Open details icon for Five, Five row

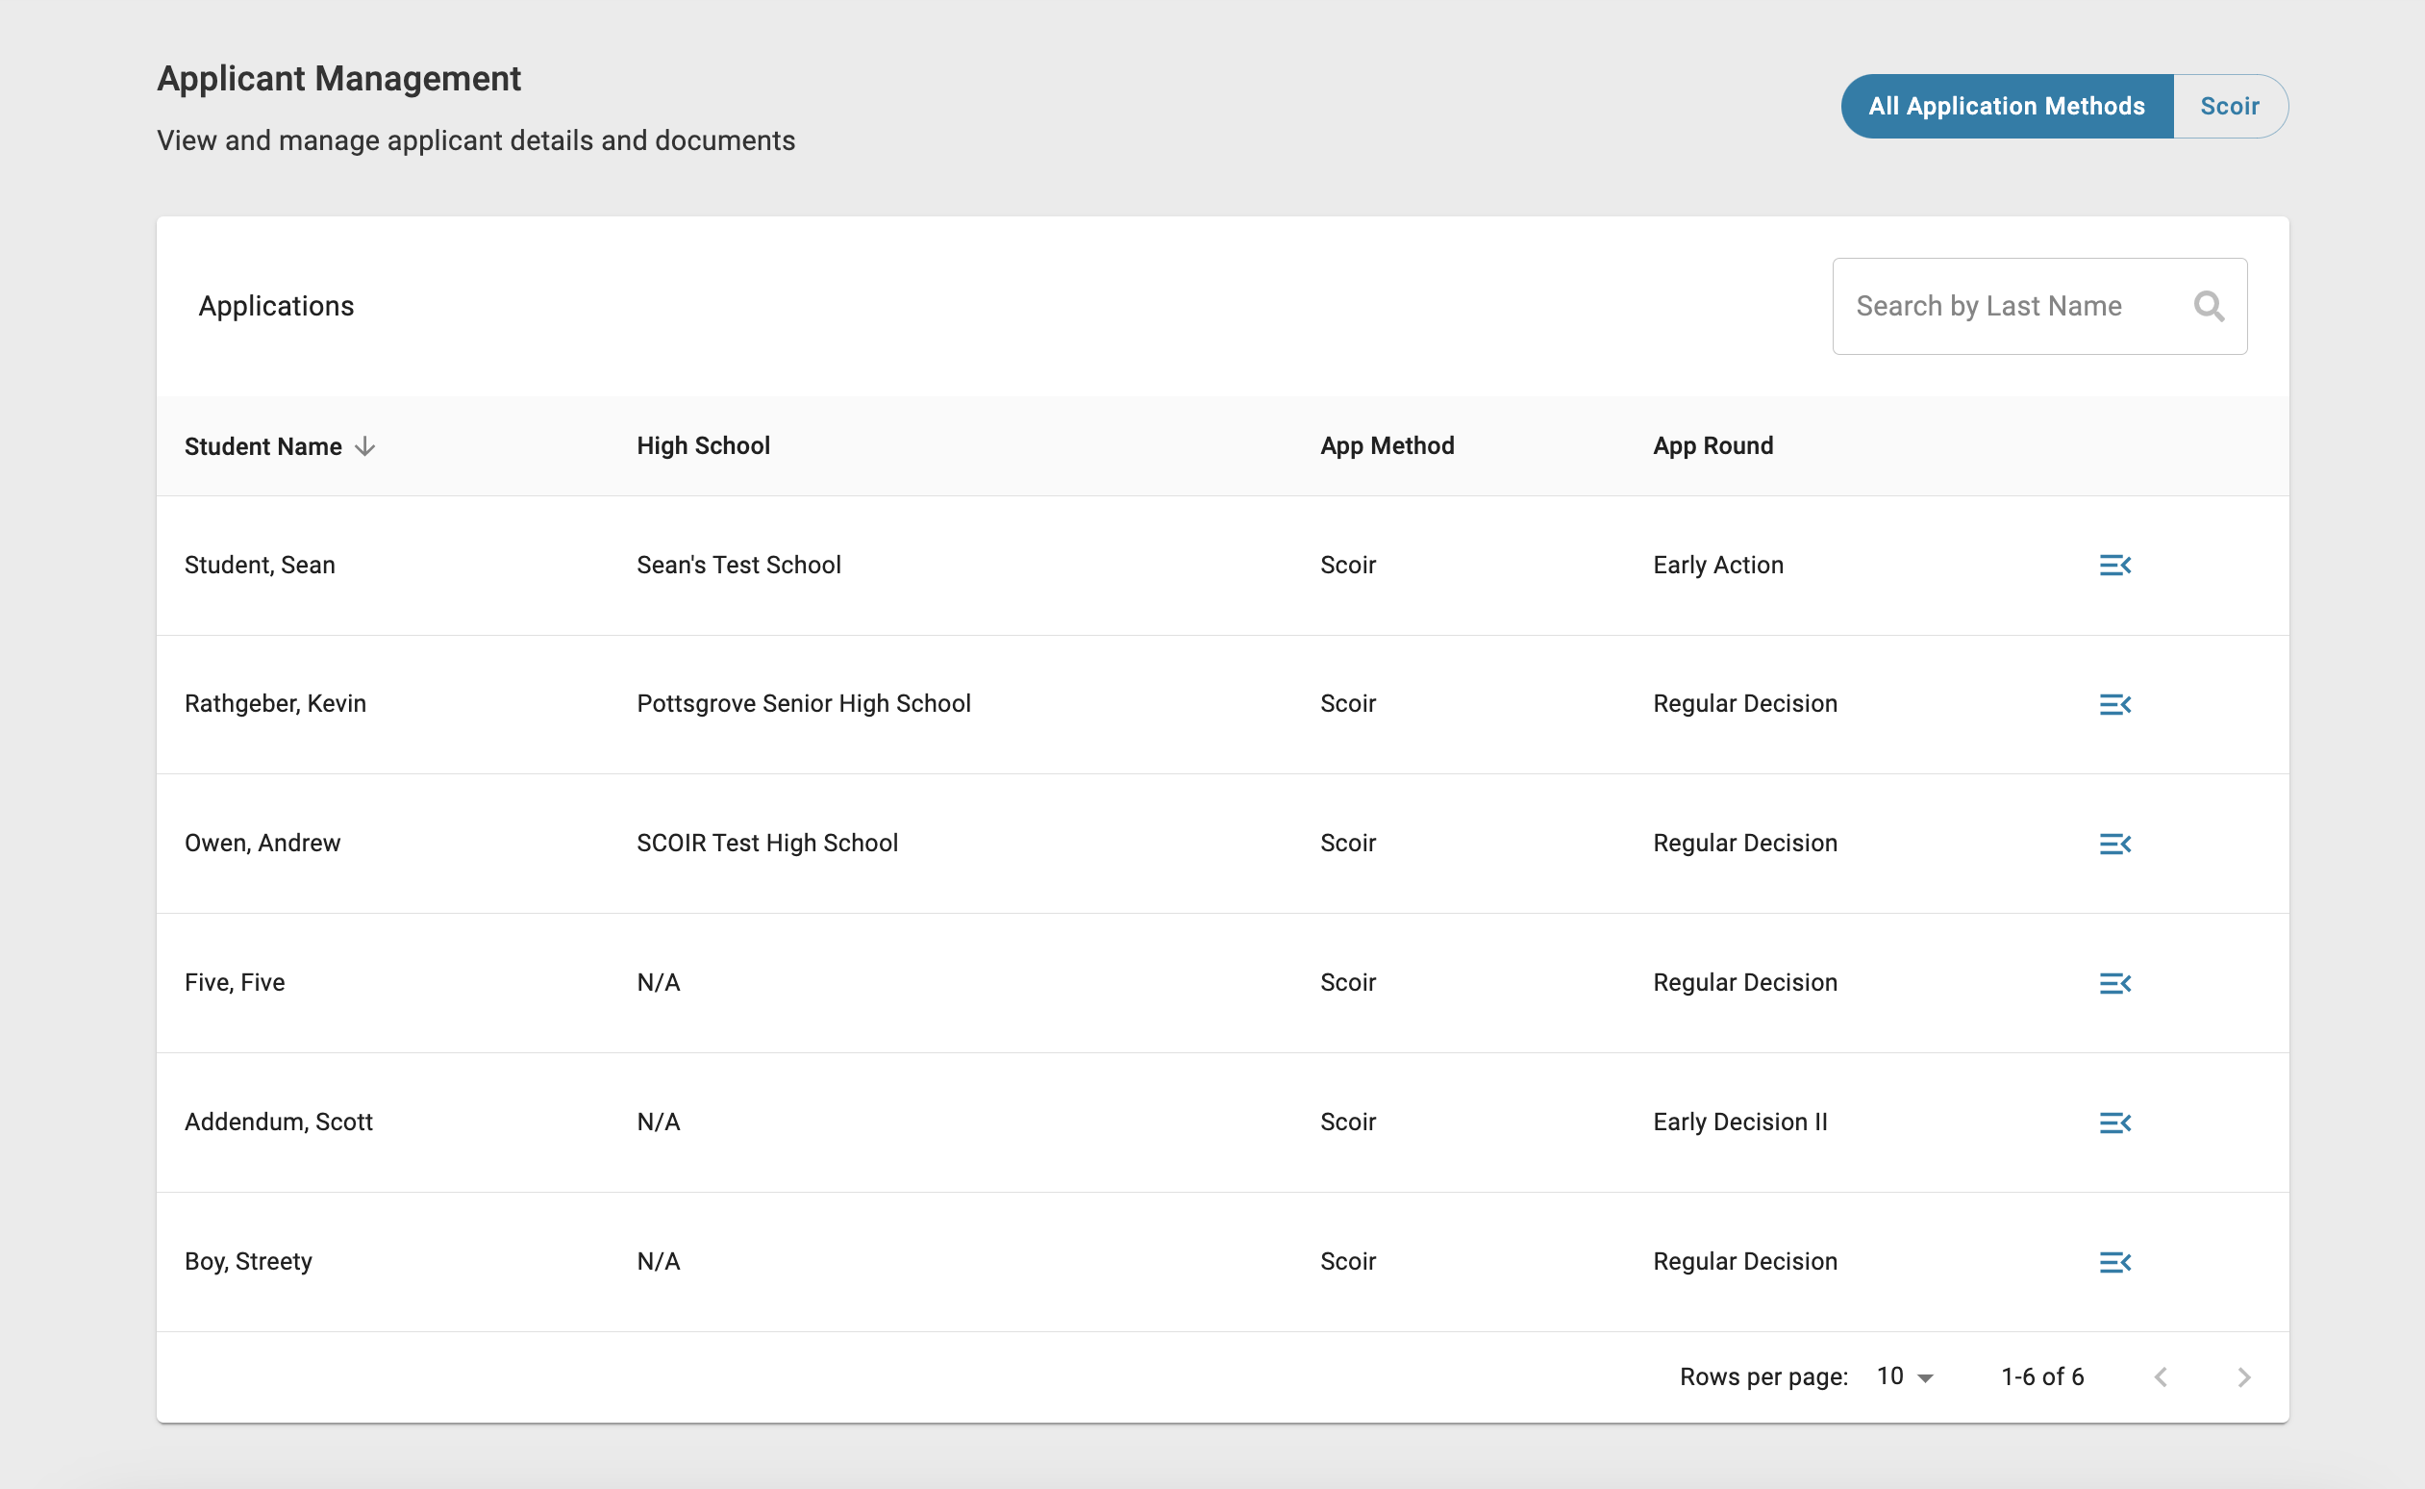[x=2114, y=983]
